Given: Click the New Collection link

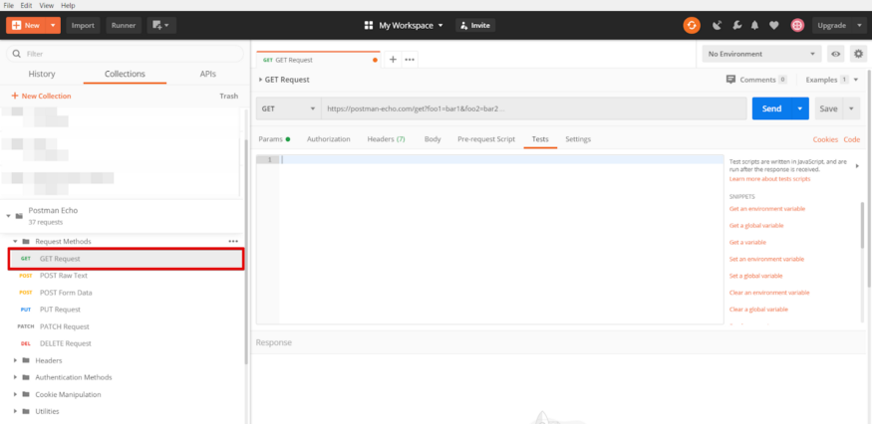Looking at the screenshot, I should 41,96.
